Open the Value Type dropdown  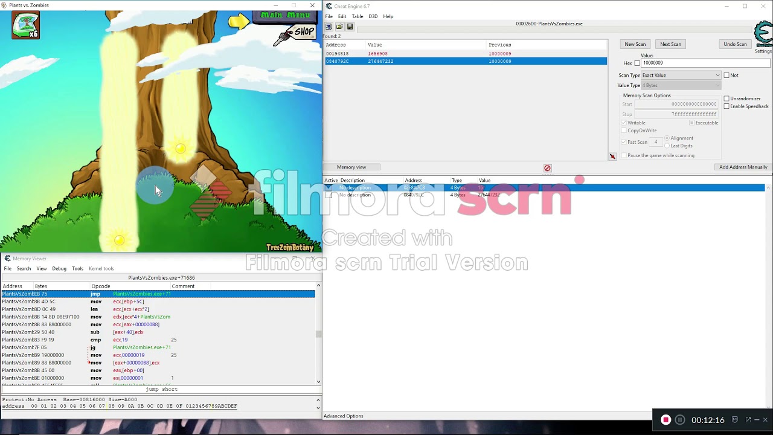(681, 85)
